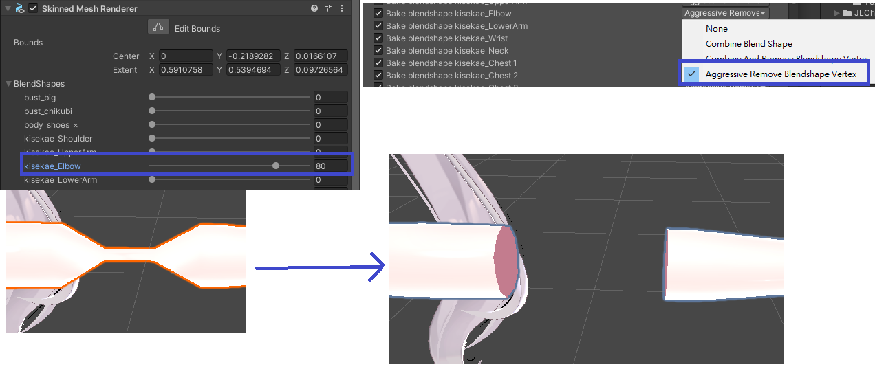Click the kisekae_Shoulder blendshape slider
The width and height of the screenshot is (875, 369).
pos(230,139)
